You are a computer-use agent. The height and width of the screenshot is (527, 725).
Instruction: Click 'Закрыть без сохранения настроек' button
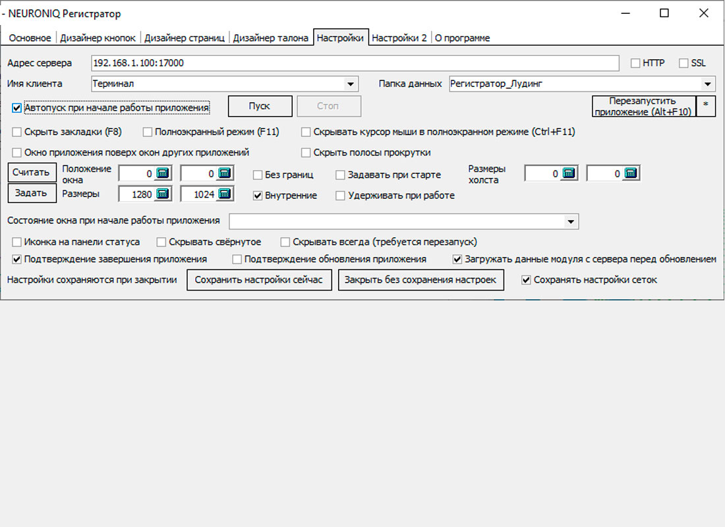(x=420, y=280)
